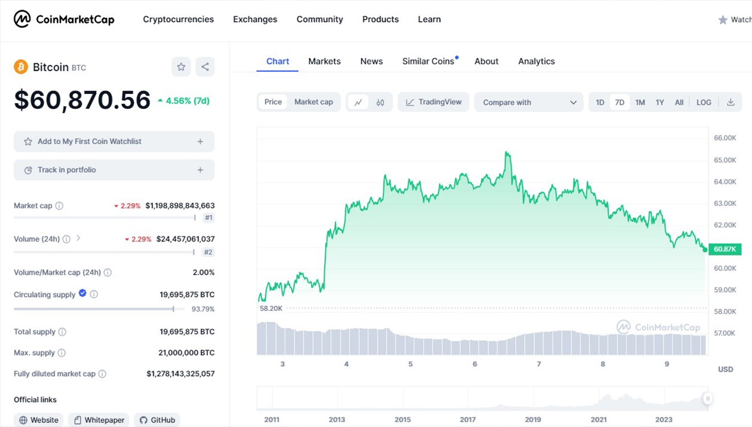
Task: Switch to candlestick chart icon
Action: click(x=381, y=102)
